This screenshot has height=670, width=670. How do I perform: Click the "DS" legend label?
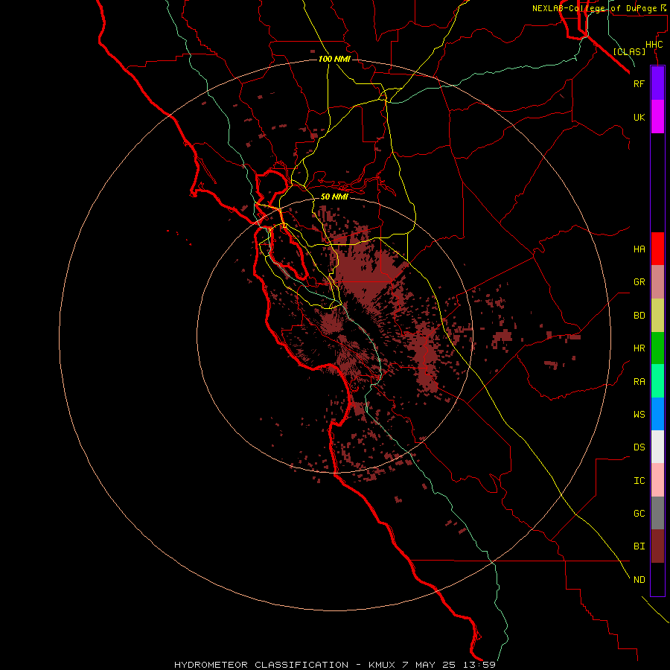(x=639, y=447)
